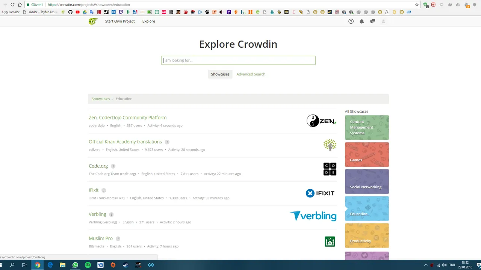Select the Content Management Systems showcase tile

(367, 127)
